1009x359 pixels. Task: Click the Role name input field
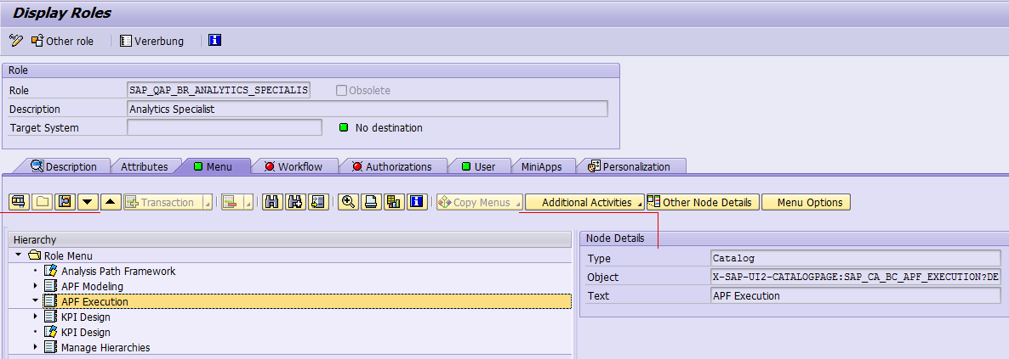tap(219, 91)
